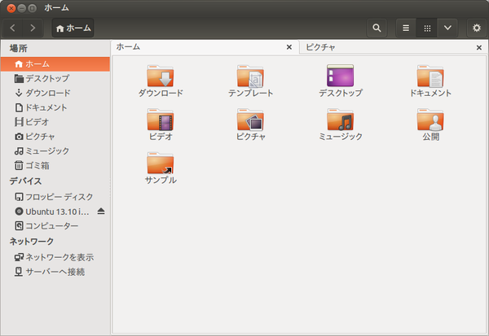Switch to icon grid view

pyautogui.click(x=427, y=28)
